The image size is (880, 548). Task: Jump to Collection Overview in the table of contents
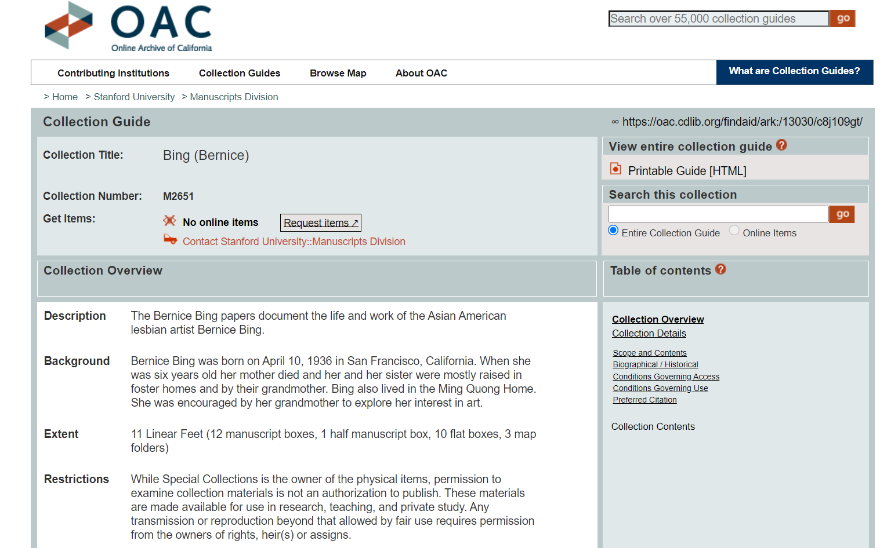point(658,319)
